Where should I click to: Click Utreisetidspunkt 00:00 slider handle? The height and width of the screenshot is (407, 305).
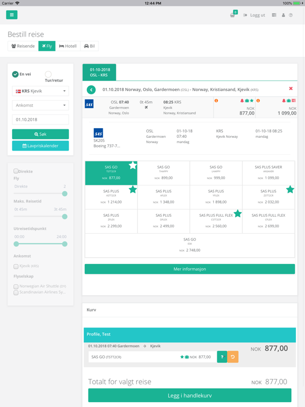[16, 244]
